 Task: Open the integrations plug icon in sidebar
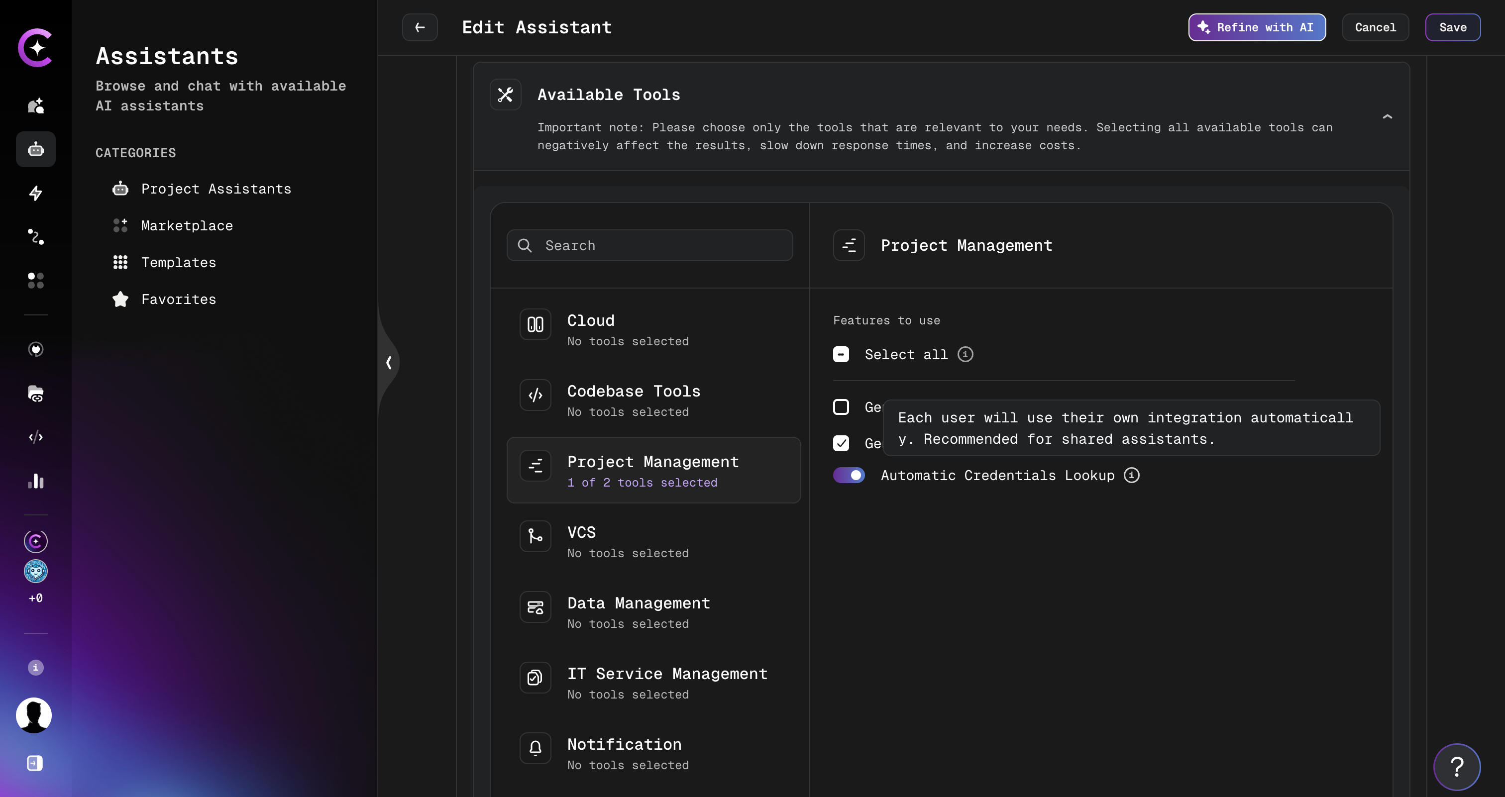tap(36, 349)
